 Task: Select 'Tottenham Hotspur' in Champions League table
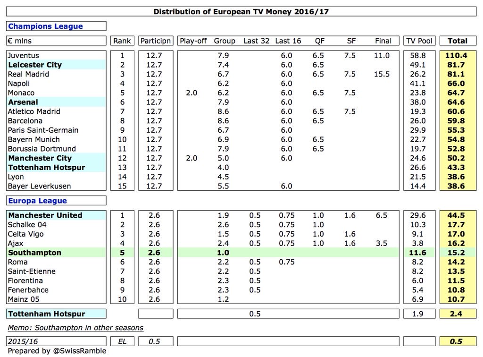pyautogui.click(x=47, y=167)
